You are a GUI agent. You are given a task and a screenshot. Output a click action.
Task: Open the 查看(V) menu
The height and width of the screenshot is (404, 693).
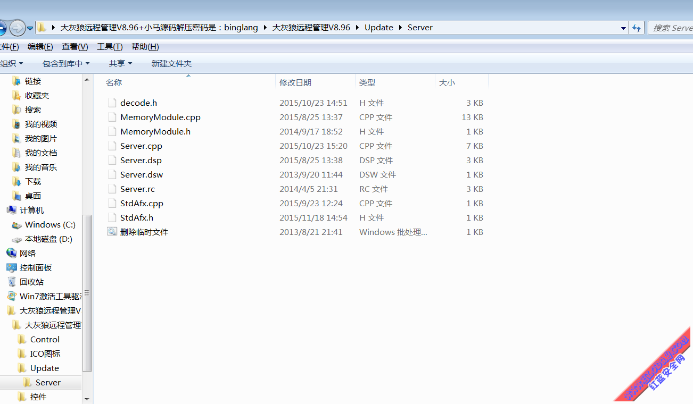point(75,47)
